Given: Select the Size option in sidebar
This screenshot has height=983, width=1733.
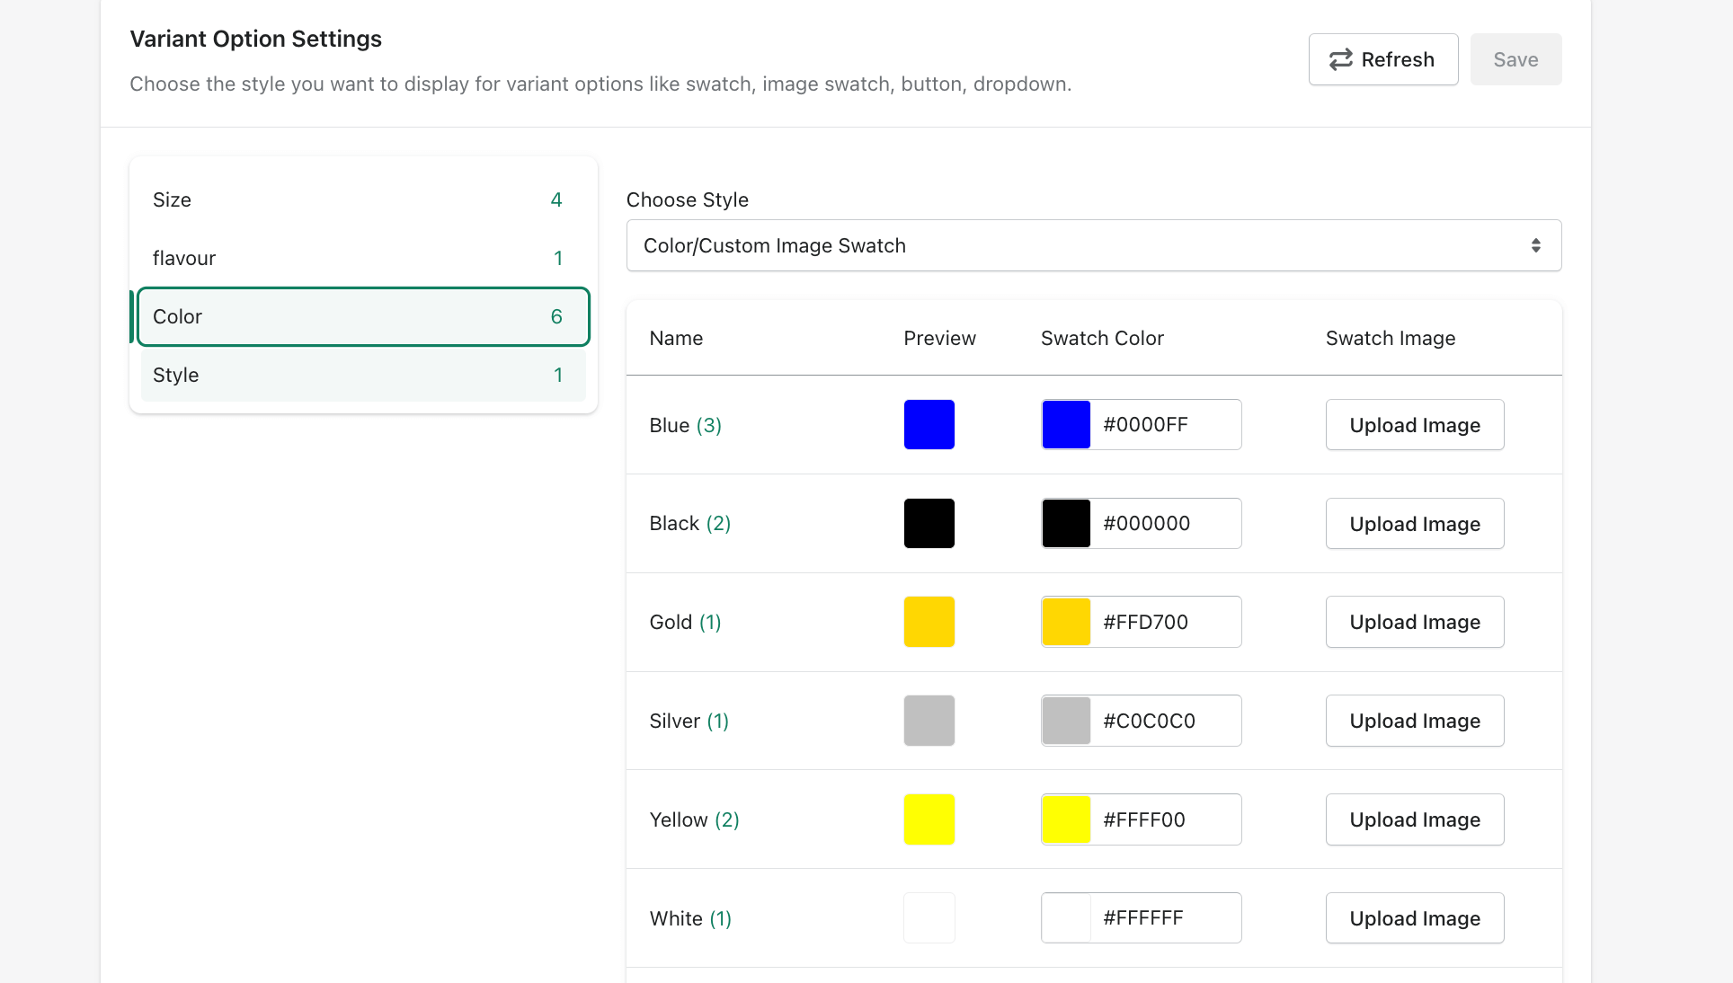Looking at the screenshot, I should click(x=363, y=199).
